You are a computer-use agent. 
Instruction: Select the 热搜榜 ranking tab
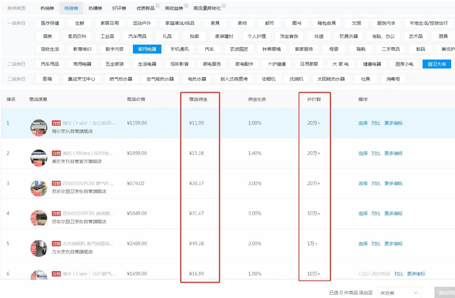71,8
